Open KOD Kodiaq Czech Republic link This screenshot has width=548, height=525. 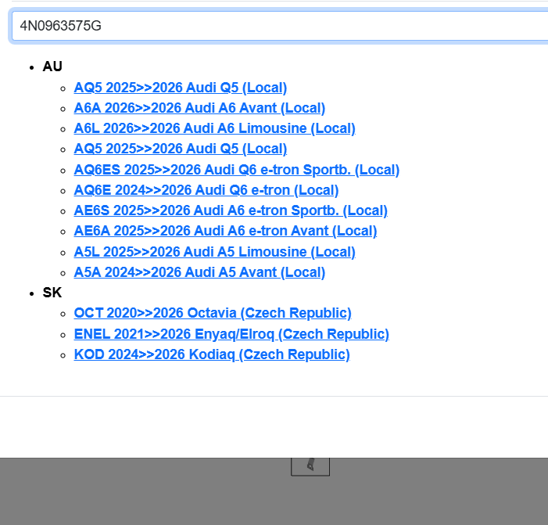[212, 354]
